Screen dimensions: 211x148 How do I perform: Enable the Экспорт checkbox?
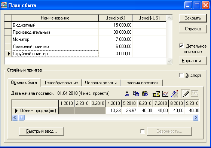tap(181, 75)
